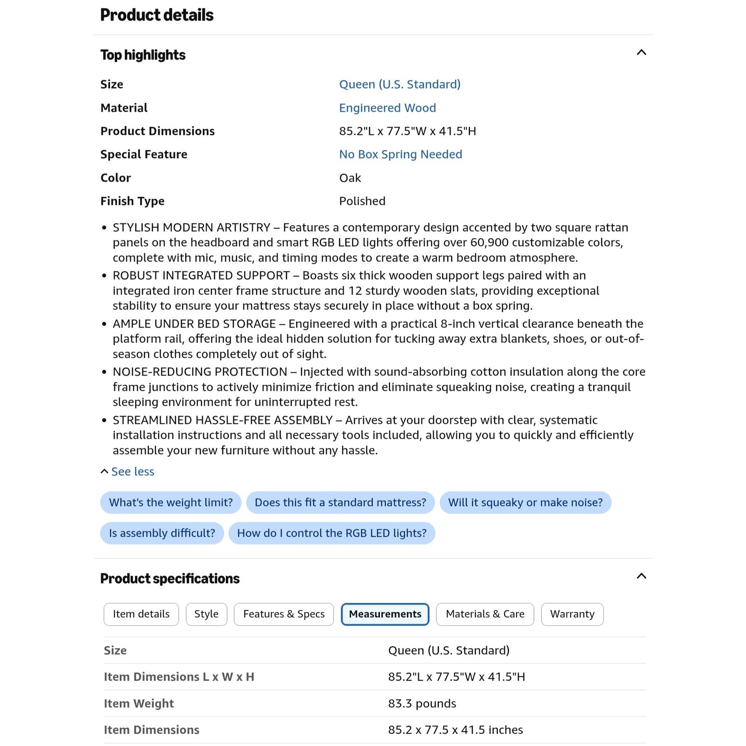Select the Measurements tab
Viewport: 746px width, 746px height.
pyautogui.click(x=385, y=614)
